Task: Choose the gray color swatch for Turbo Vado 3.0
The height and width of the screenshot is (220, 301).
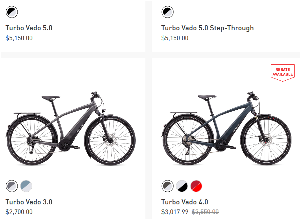Action: click(x=12, y=186)
